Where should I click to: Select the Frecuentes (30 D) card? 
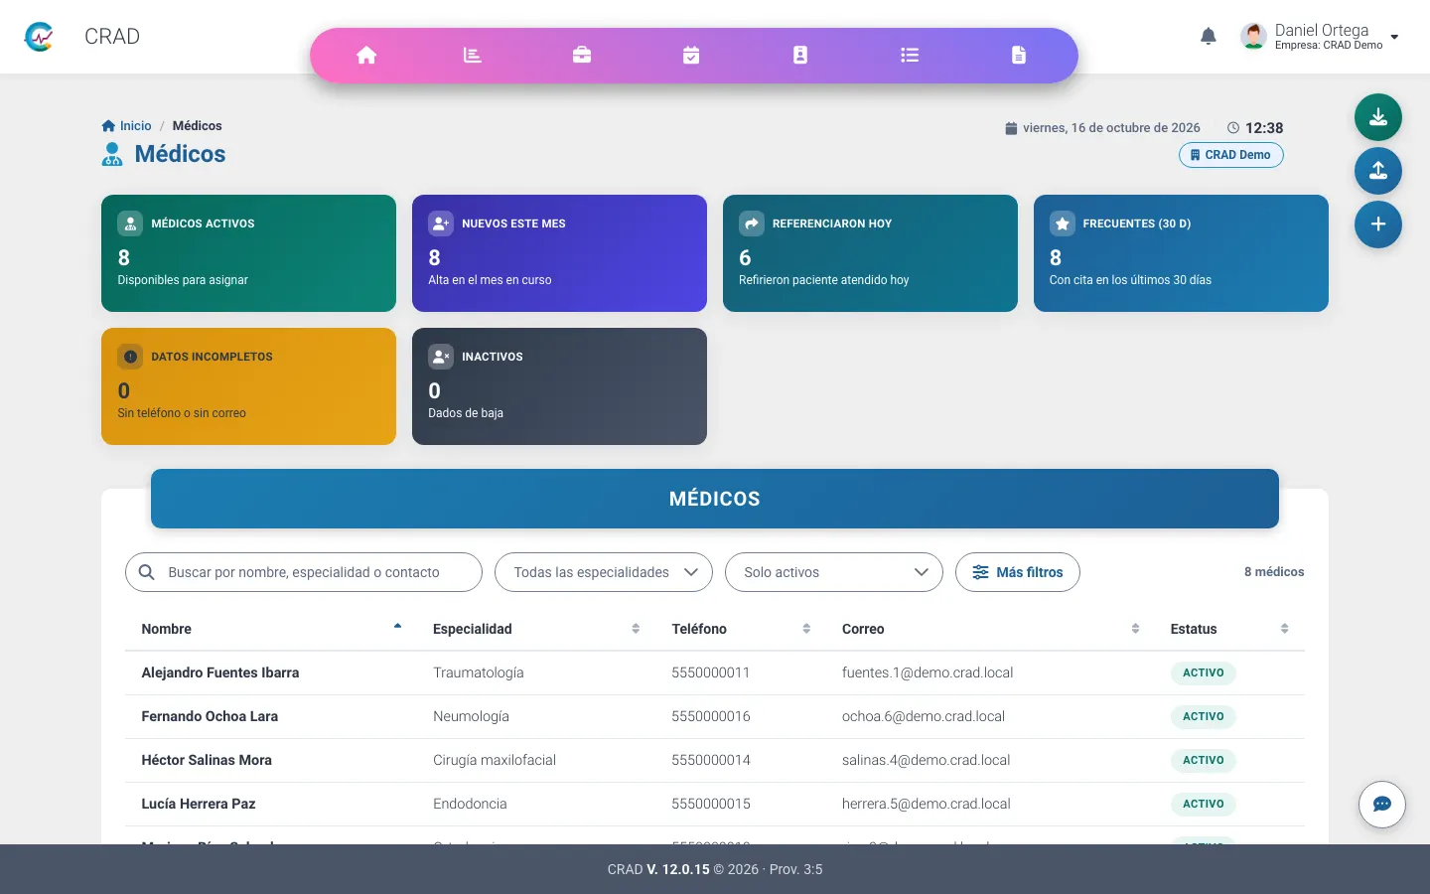(1181, 253)
